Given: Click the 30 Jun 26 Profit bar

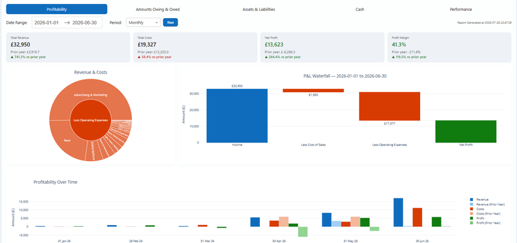Looking at the screenshot, I should [x=437, y=222].
